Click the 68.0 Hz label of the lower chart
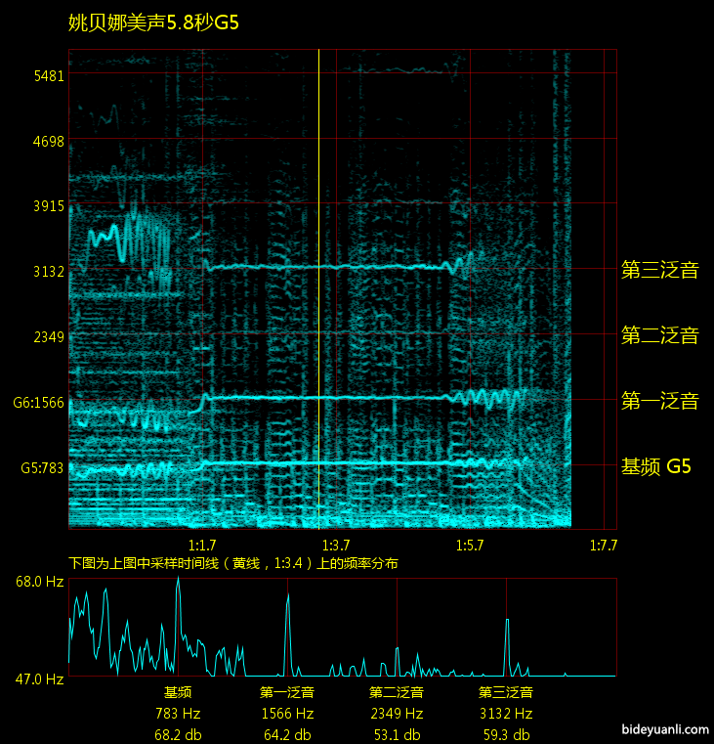Viewport: 714px width, 744px height. click(39, 582)
